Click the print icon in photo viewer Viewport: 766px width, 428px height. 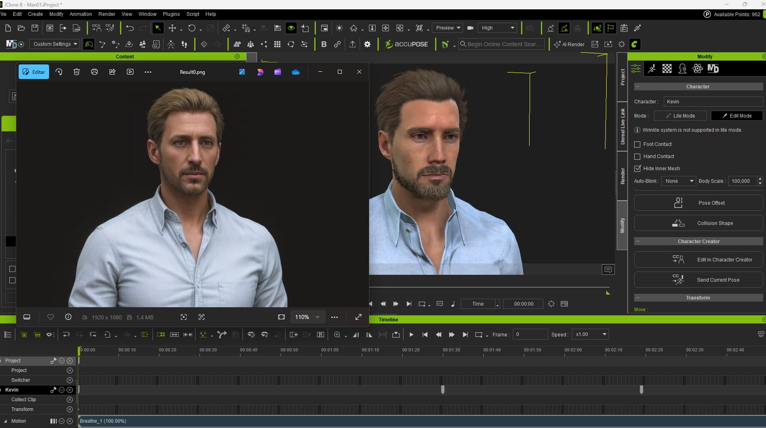94,72
